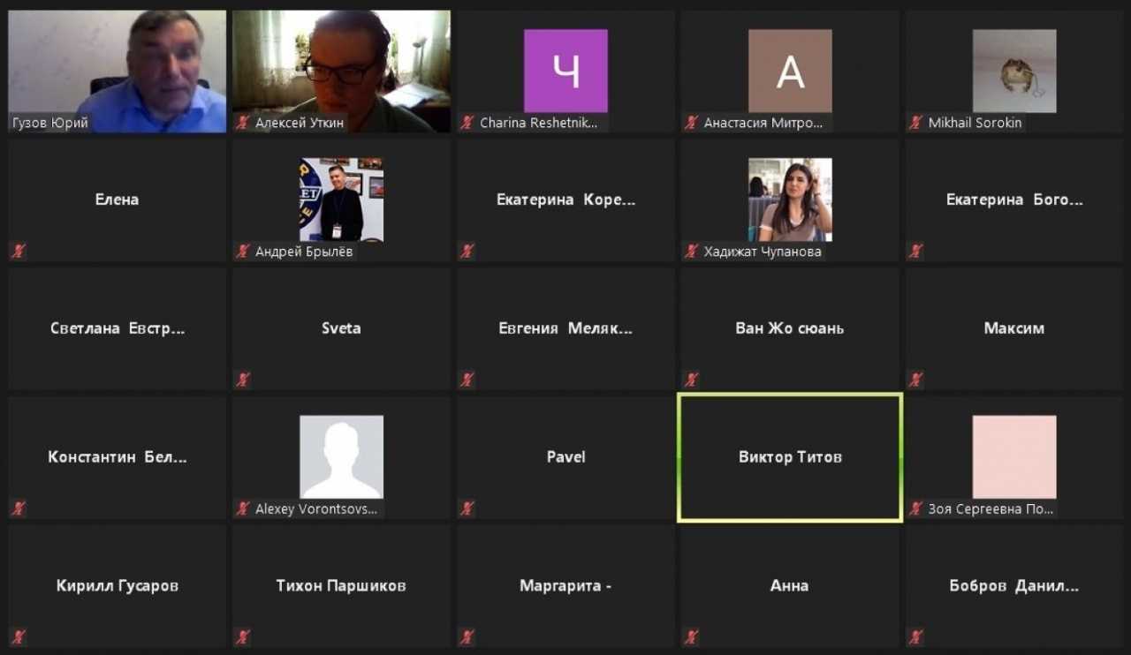Click muted mic icon in Елена's tile
The width and height of the screenshot is (1131, 655).
[19, 252]
